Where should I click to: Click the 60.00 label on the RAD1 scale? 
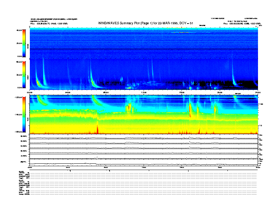[19, 62]
